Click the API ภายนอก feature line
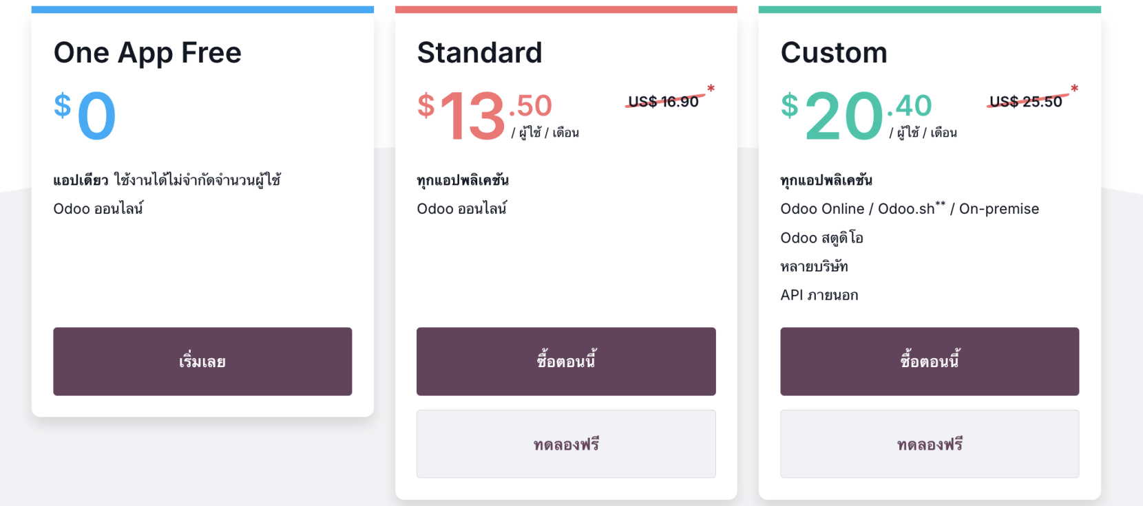This screenshot has height=506, width=1143. click(x=819, y=296)
